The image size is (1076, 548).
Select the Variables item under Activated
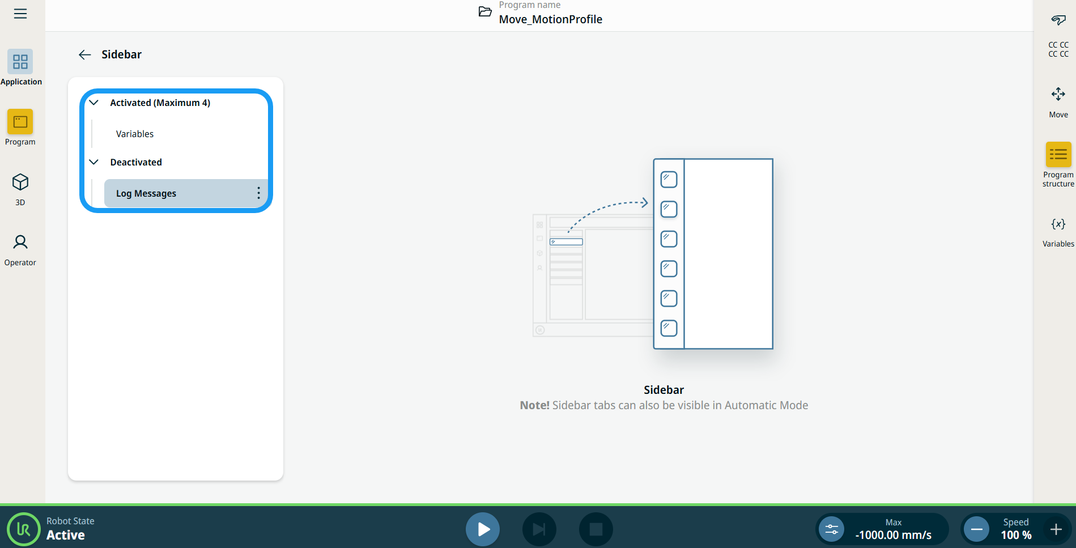point(135,134)
